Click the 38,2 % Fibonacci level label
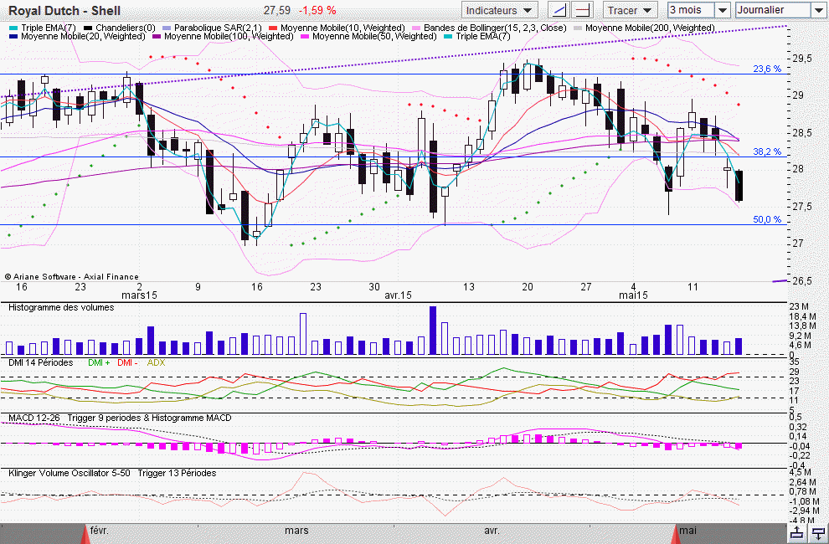Image resolution: width=829 pixels, height=544 pixels. [767, 151]
